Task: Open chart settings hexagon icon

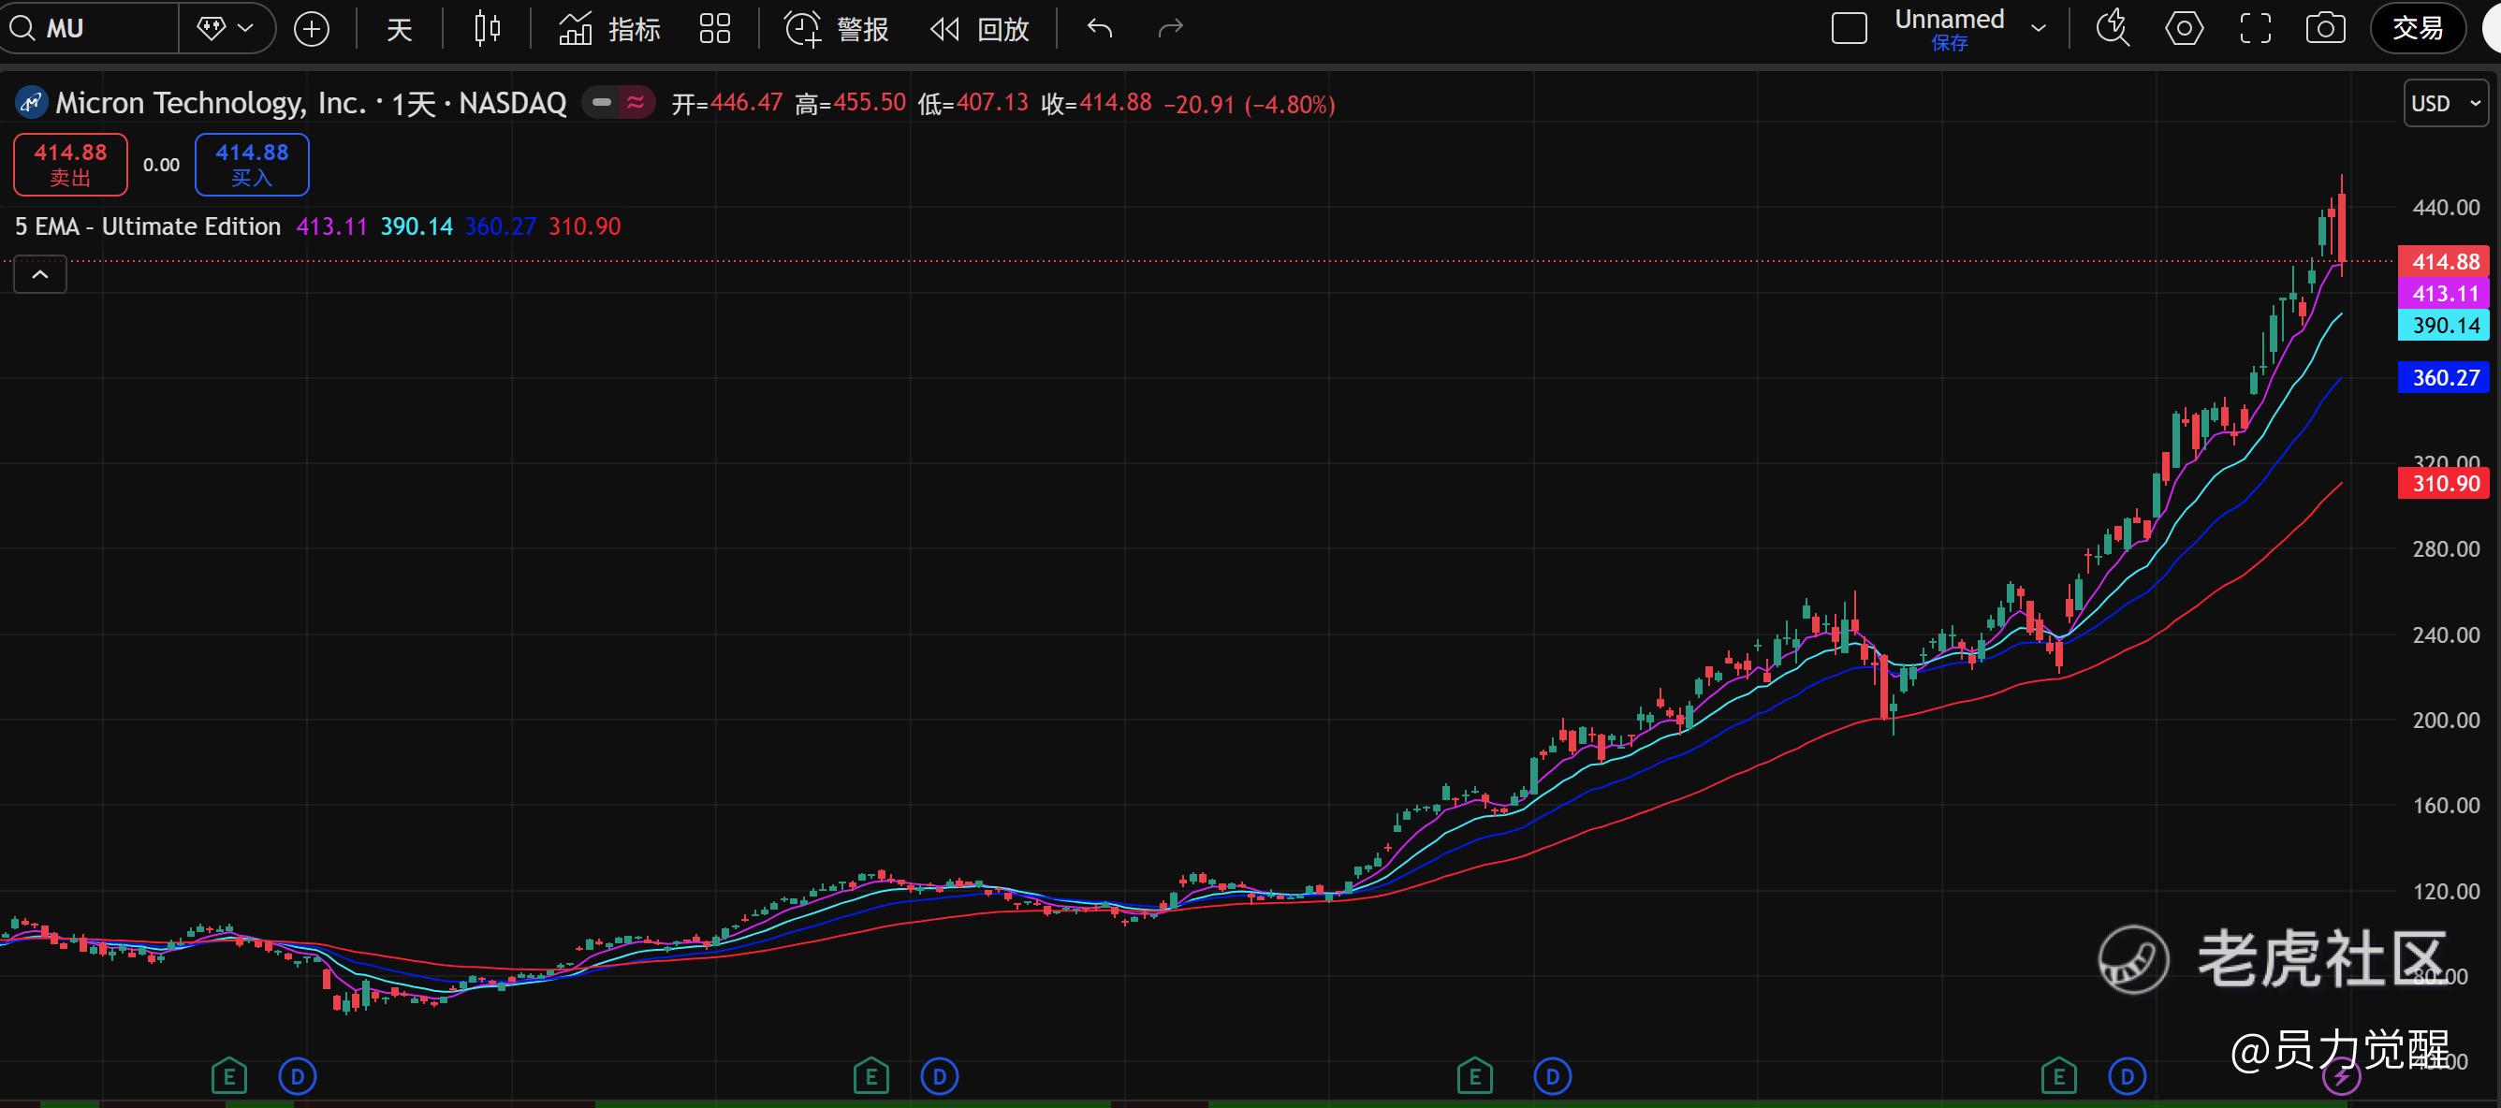Action: [x=2184, y=29]
